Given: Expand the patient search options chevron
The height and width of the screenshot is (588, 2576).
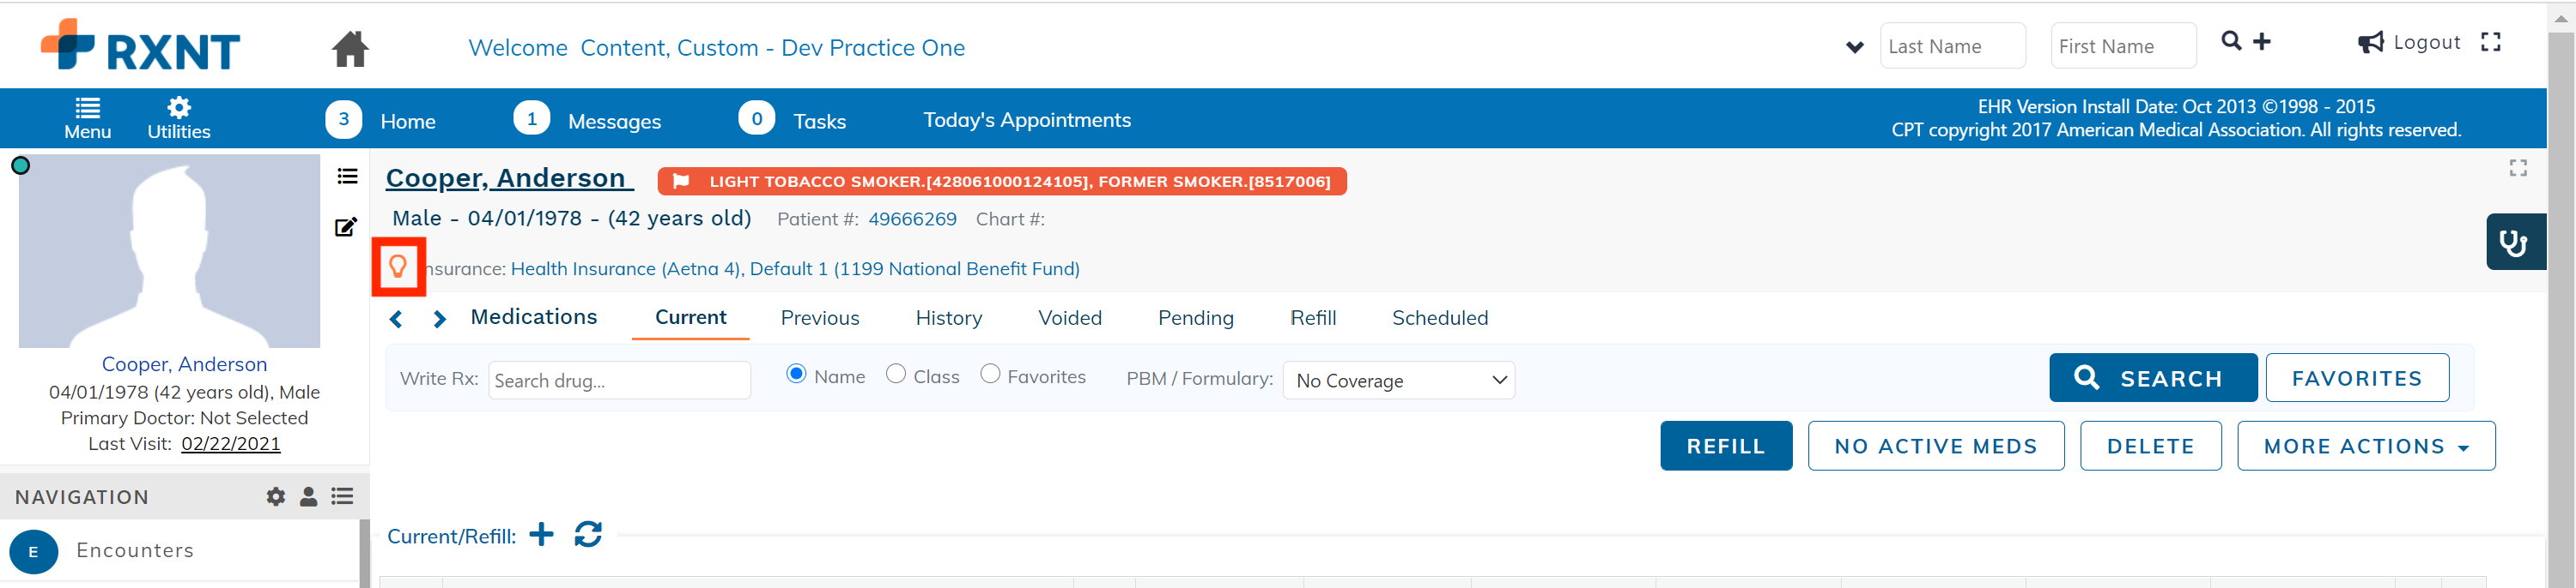Looking at the screenshot, I should pos(1854,47).
